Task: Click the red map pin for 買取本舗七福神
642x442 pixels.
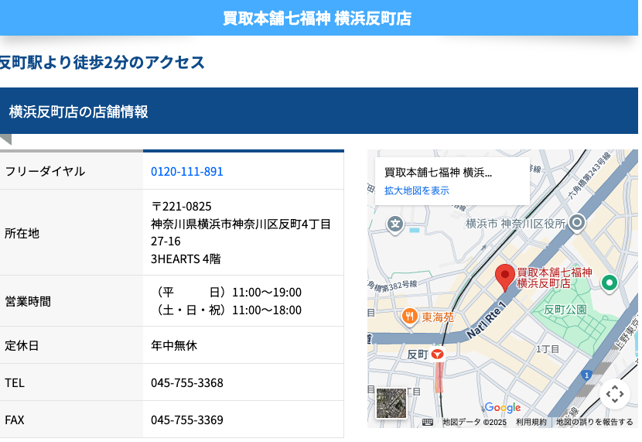Action: point(505,278)
